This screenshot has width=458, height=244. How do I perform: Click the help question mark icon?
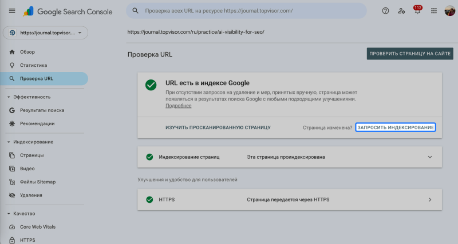pyautogui.click(x=385, y=11)
